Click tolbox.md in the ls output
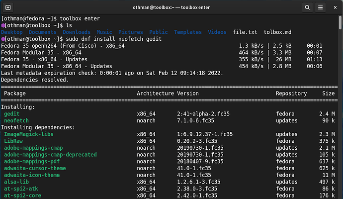 tap(278, 32)
